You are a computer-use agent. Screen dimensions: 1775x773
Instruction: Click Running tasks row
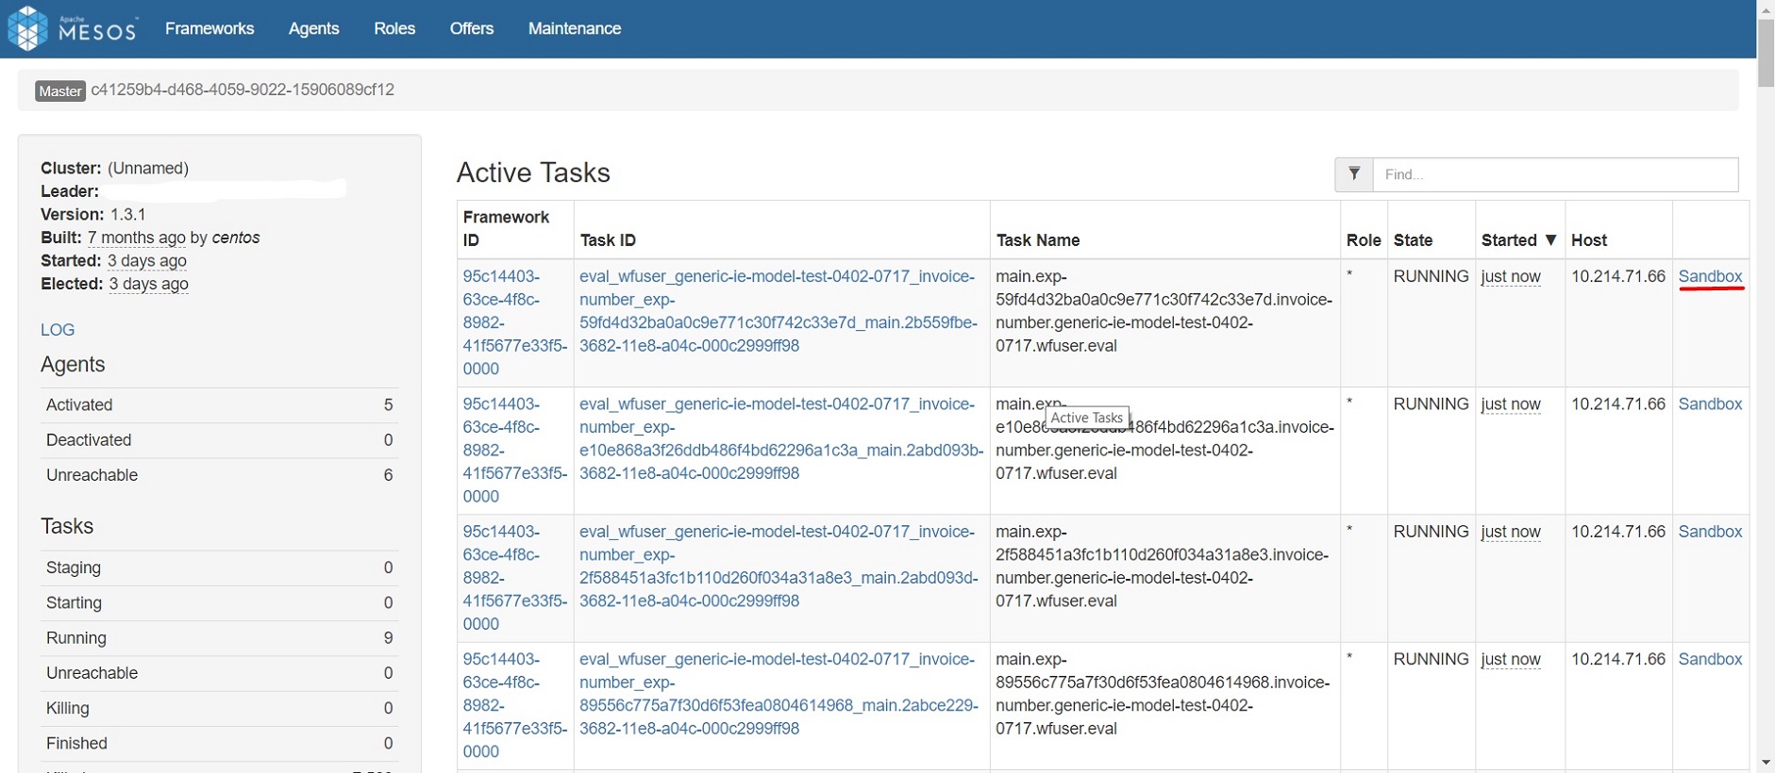click(219, 638)
